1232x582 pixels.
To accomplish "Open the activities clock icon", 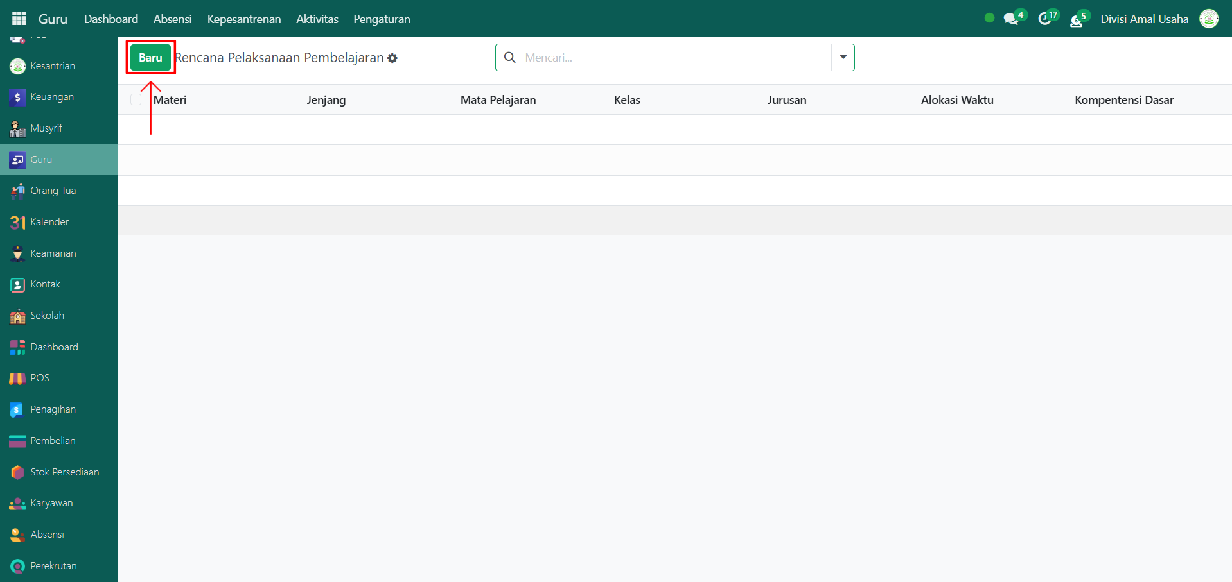I will [1045, 19].
